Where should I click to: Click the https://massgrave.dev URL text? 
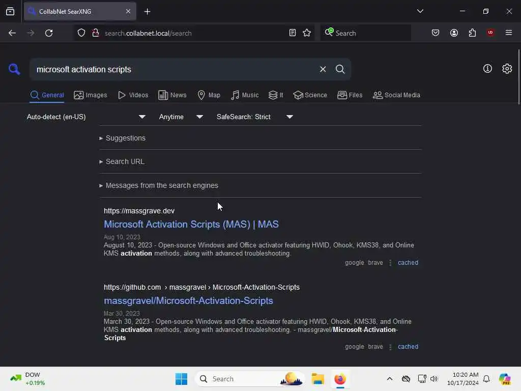click(x=139, y=211)
